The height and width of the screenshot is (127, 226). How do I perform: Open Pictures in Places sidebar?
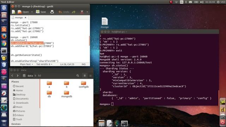point(19,111)
